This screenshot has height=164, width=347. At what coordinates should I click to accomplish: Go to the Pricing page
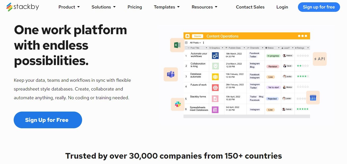135,7
